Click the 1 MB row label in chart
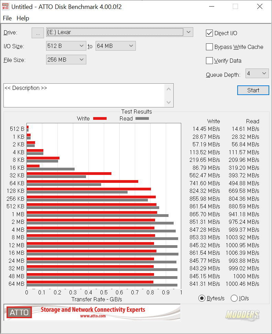This screenshot has height=334, width=272. tap(18, 214)
